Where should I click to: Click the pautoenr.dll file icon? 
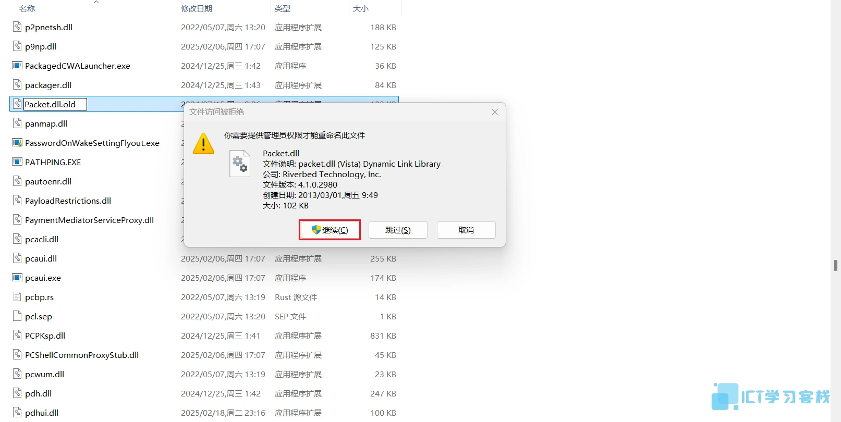click(x=17, y=181)
